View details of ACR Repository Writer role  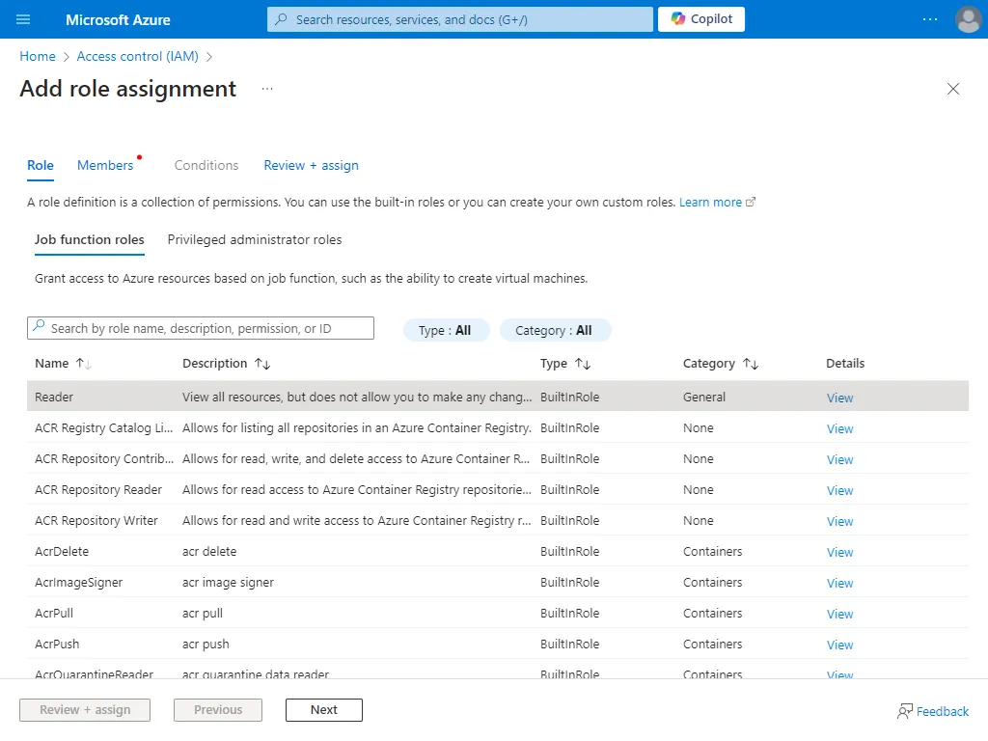coord(840,521)
